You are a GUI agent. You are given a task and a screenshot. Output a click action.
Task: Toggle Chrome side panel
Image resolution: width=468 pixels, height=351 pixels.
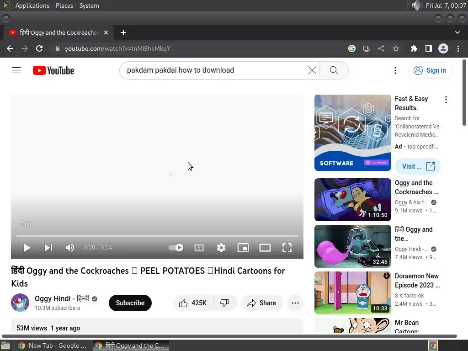[x=429, y=48]
